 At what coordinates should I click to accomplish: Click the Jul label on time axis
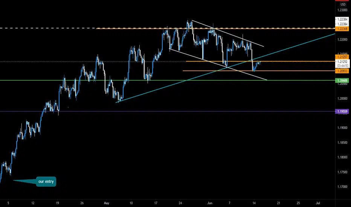pyautogui.click(x=318, y=203)
